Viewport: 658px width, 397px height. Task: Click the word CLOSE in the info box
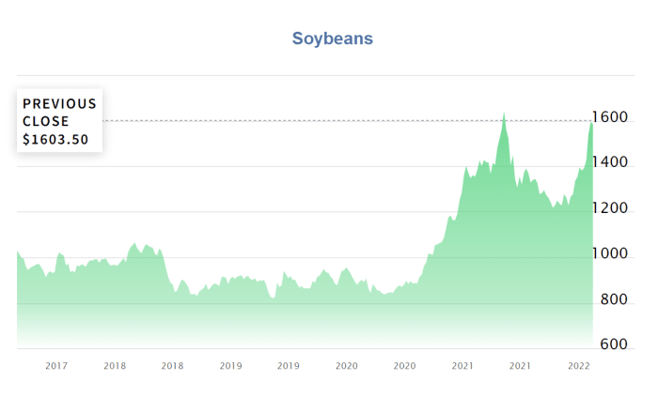pyautogui.click(x=46, y=121)
